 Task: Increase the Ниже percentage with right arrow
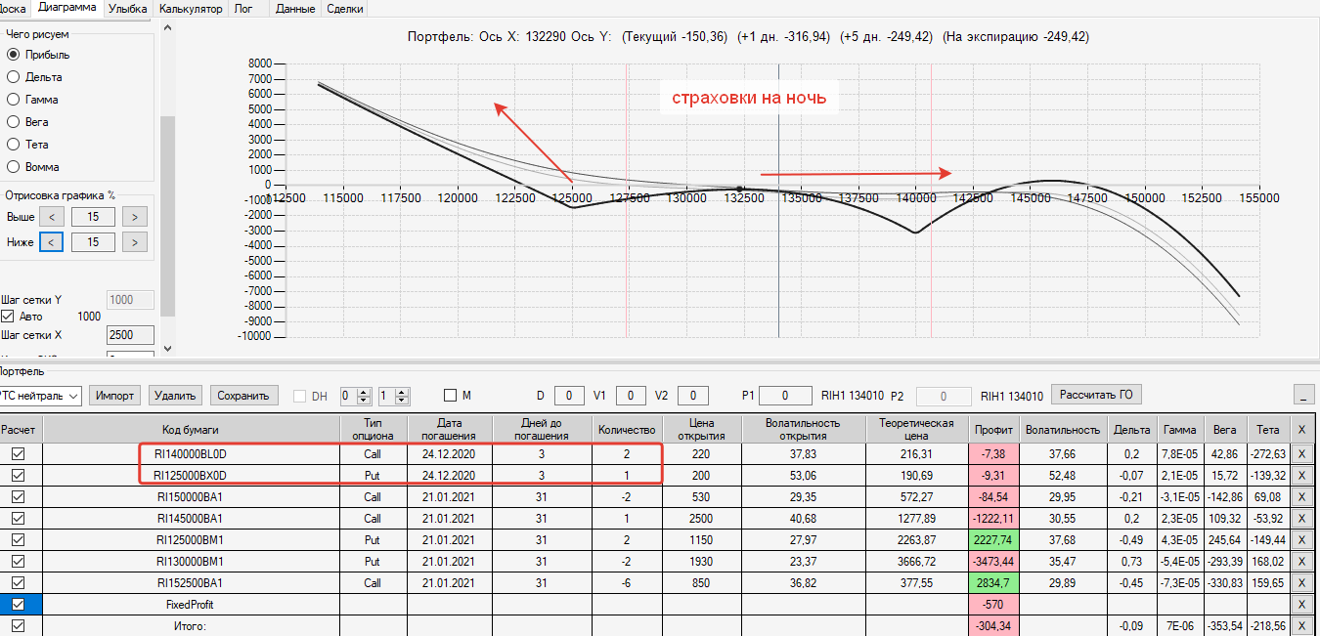135,241
